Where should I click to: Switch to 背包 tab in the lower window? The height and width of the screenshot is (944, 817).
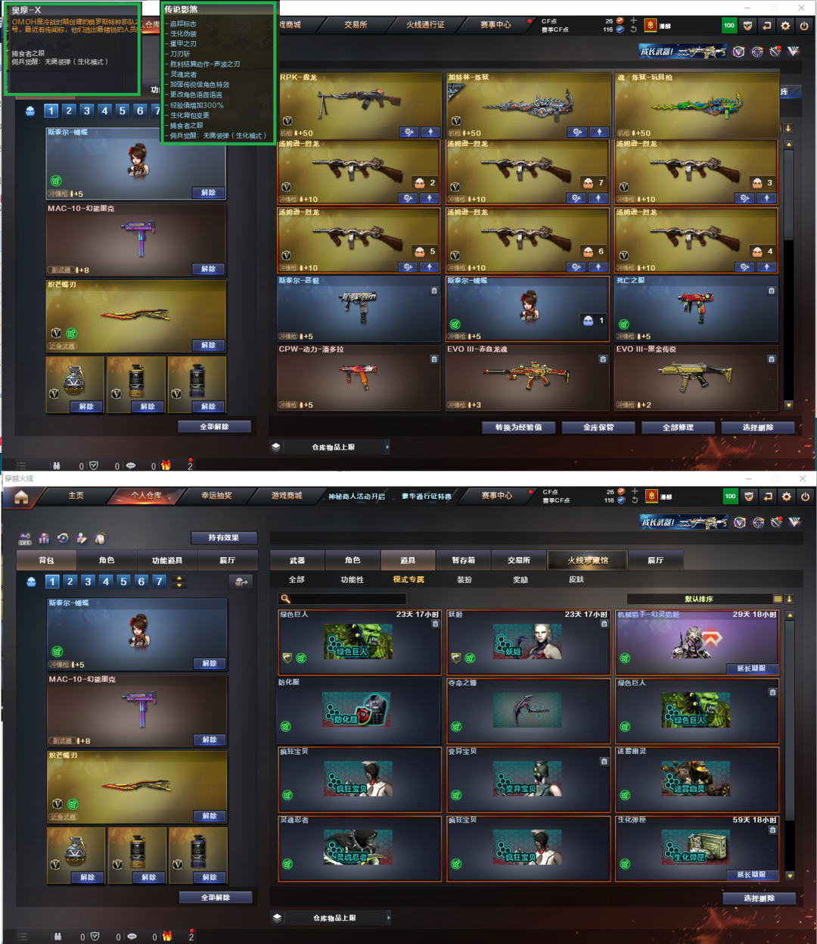[x=47, y=560]
